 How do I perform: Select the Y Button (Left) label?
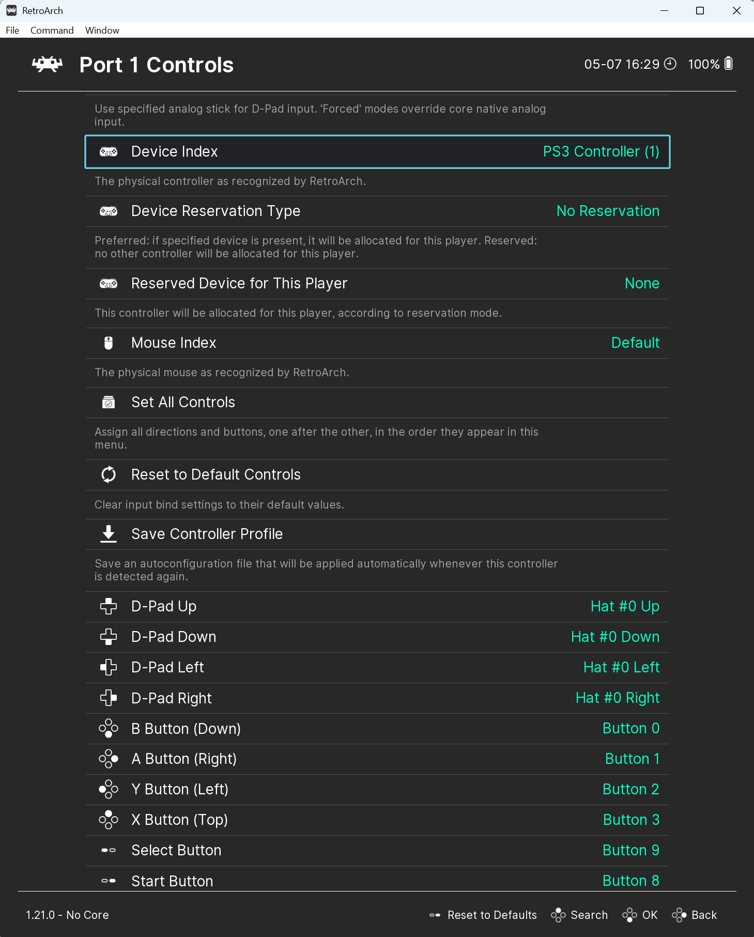coord(180,789)
